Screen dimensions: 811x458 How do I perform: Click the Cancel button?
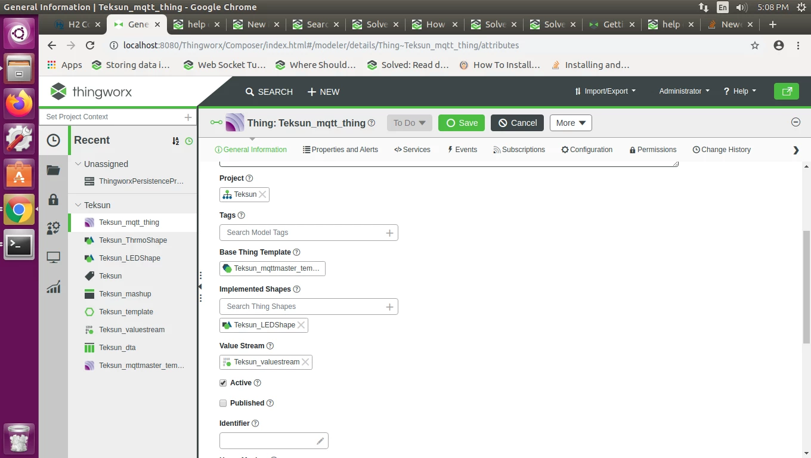click(517, 123)
